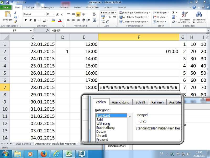Open the Format dropdown in Zellen group

[160, 22]
